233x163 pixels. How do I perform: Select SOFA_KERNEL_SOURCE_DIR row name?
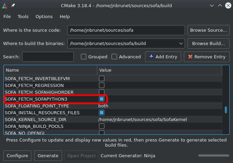pyautogui.click(x=35, y=120)
